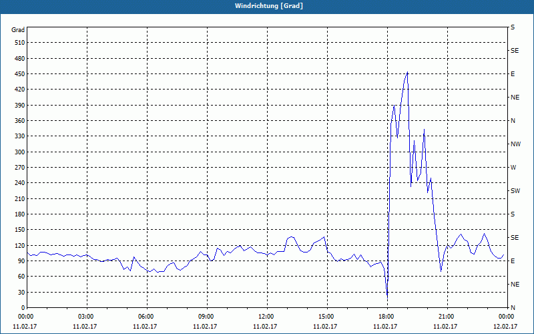
Task: Select the 330 y-axis value
Action: coord(19,136)
